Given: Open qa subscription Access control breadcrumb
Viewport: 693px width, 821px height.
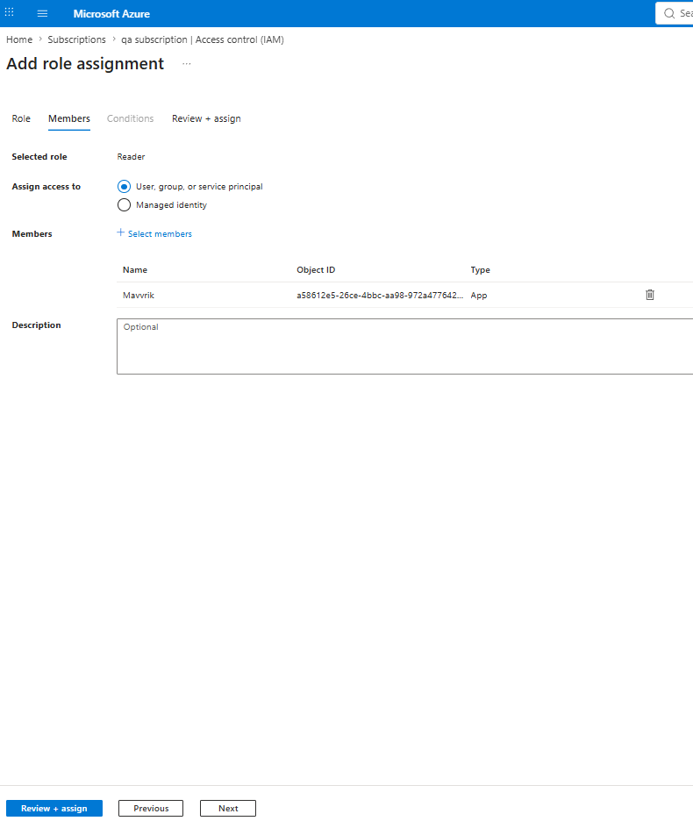Looking at the screenshot, I should tap(203, 39).
